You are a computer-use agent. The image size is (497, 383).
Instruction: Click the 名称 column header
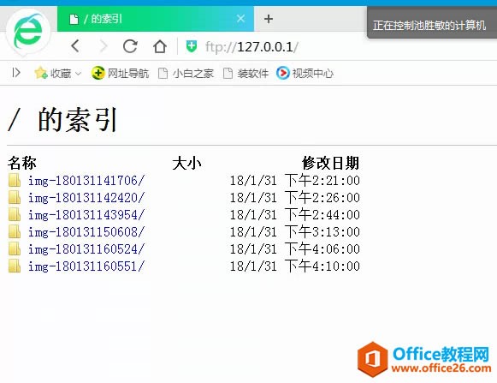(22, 163)
